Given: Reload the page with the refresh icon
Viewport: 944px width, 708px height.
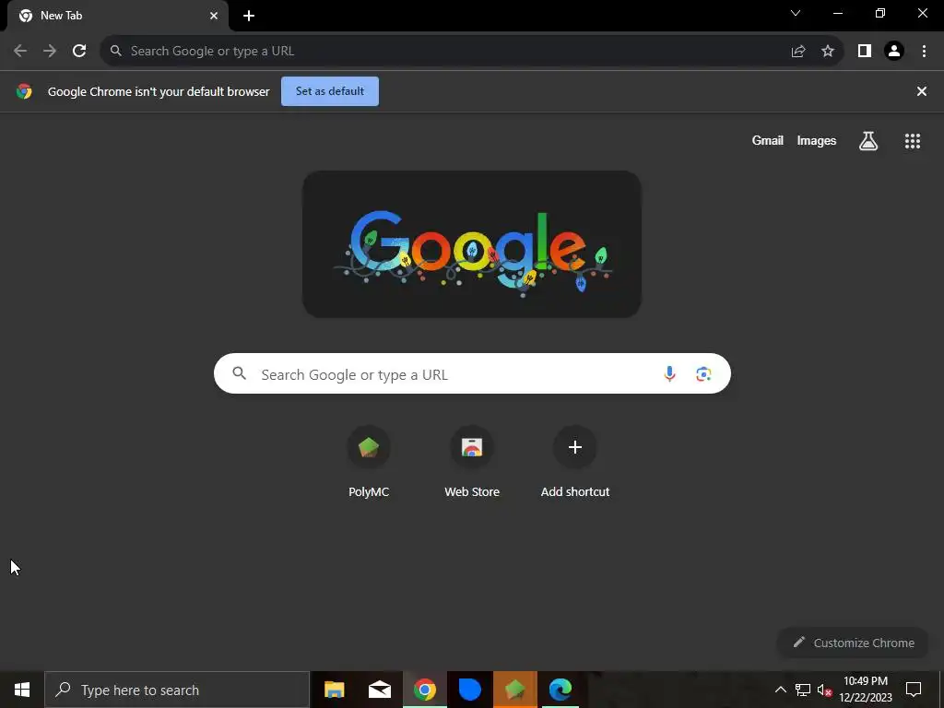Looking at the screenshot, I should [x=79, y=51].
